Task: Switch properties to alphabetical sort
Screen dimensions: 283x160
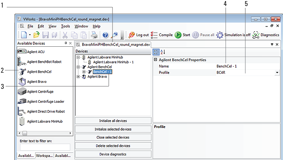Action: 163,52
